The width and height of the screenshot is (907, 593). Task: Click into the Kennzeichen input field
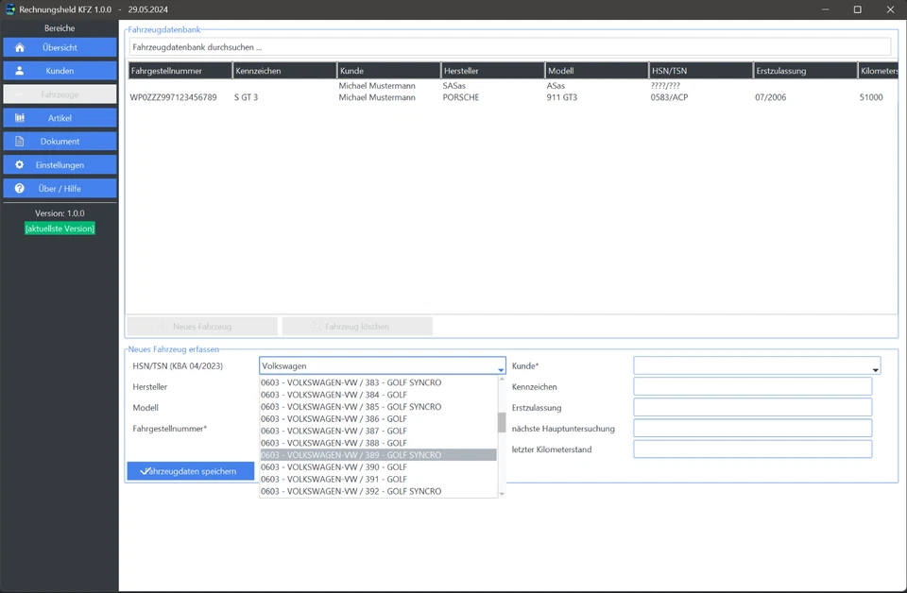pyautogui.click(x=752, y=386)
